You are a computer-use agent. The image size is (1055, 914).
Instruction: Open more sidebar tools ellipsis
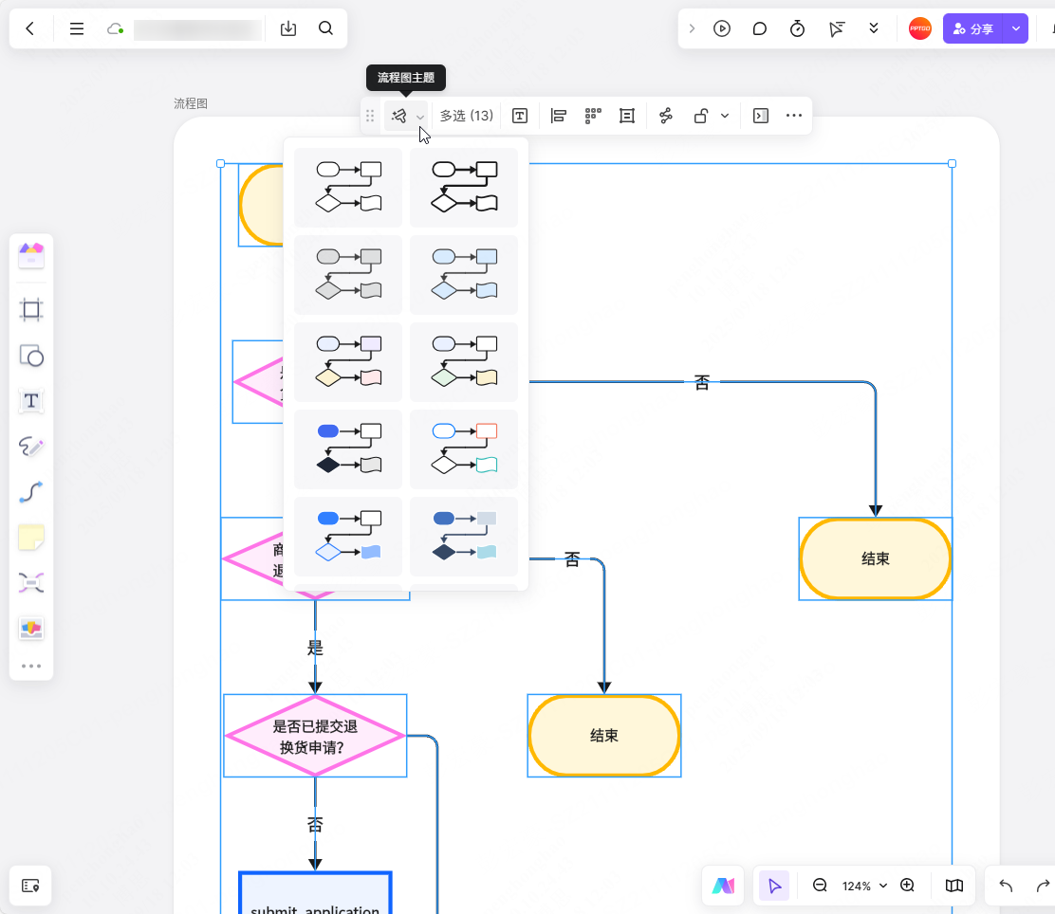click(x=31, y=666)
